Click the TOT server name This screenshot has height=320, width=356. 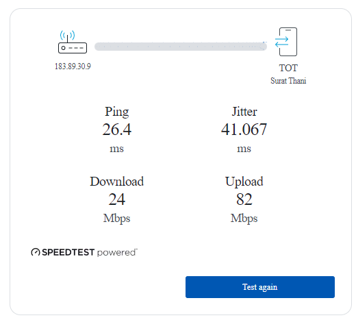(x=288, y=68)
